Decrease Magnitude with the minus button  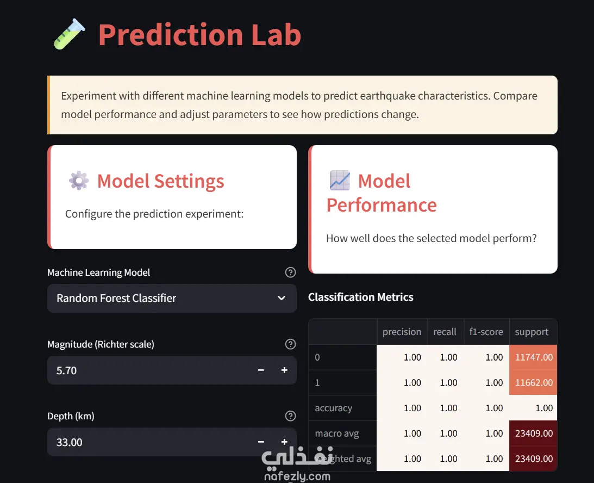tap(261, 370)
